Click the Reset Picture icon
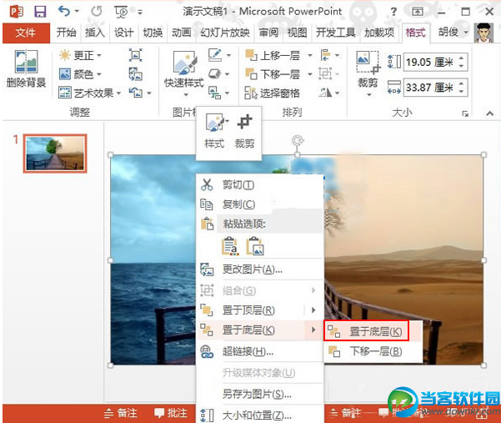 tap(136, 93)
